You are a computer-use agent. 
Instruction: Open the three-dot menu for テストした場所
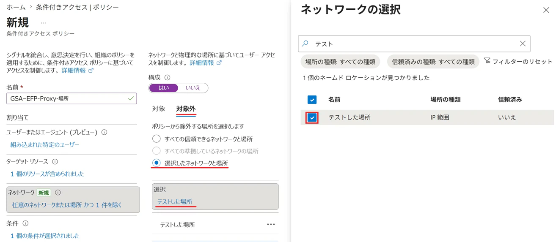coord(271,224)
